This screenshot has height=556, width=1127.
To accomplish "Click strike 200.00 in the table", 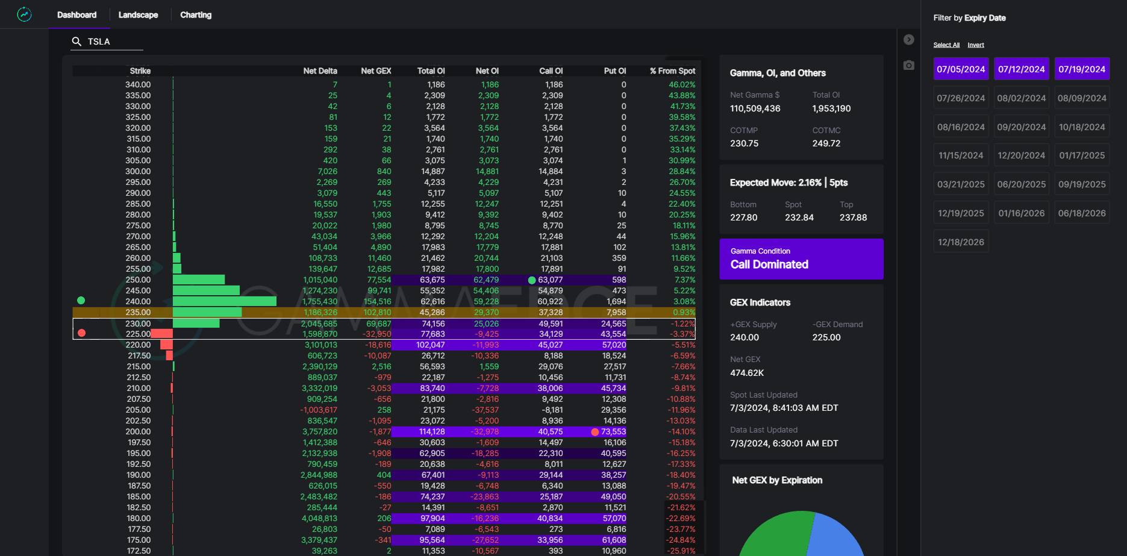I will (138, 432).
